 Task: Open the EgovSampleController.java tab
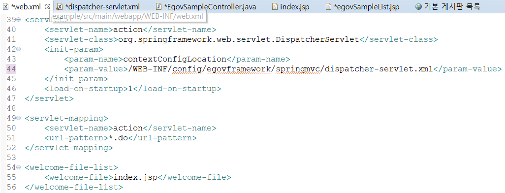click(206, 6)
